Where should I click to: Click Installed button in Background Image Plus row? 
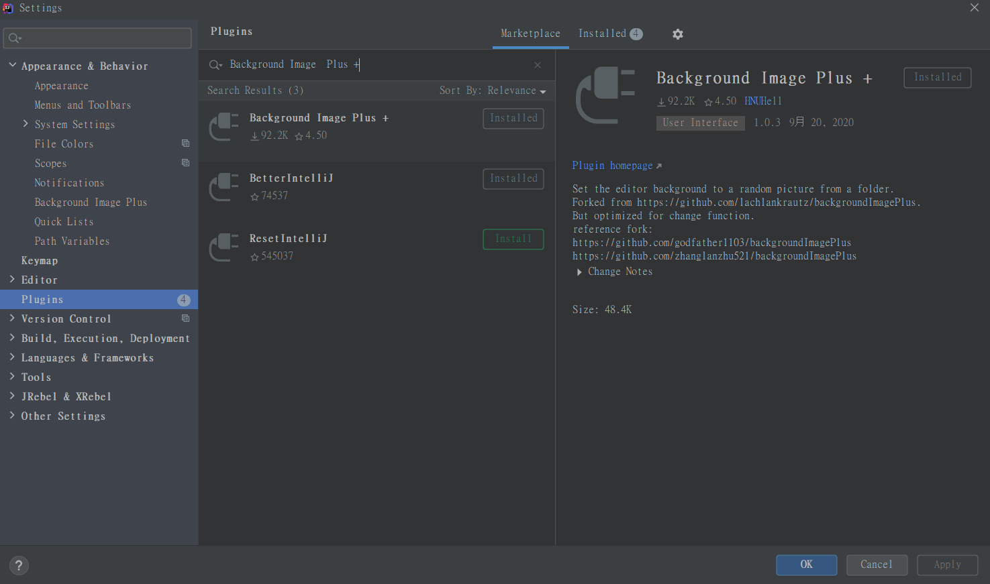(x=513, y=119)
